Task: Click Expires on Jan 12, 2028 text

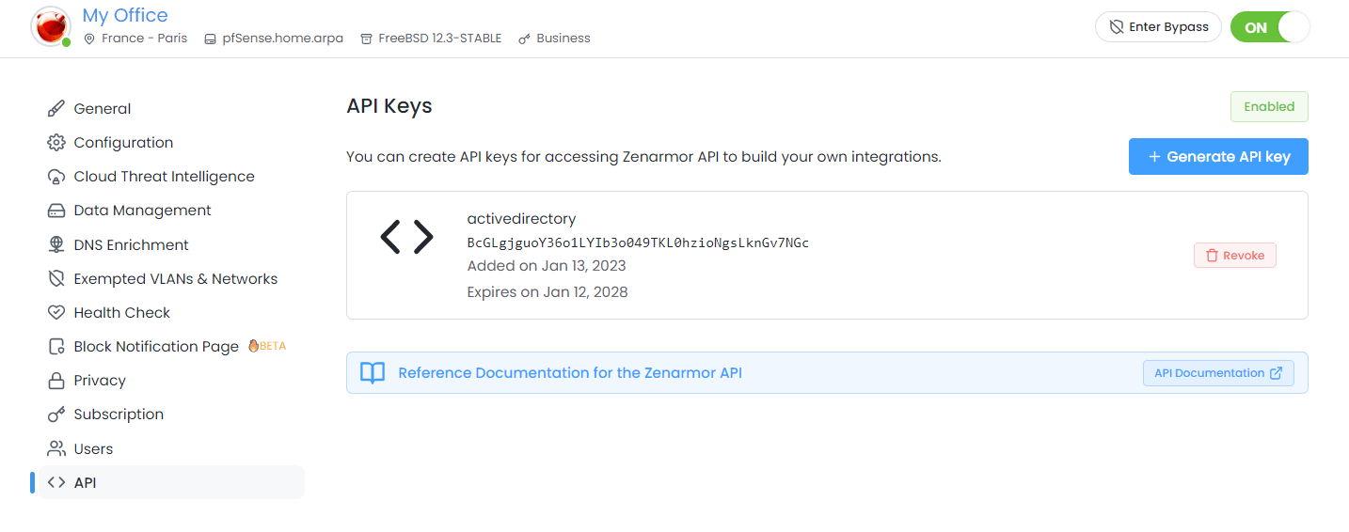Action: [x=548, y=292]
